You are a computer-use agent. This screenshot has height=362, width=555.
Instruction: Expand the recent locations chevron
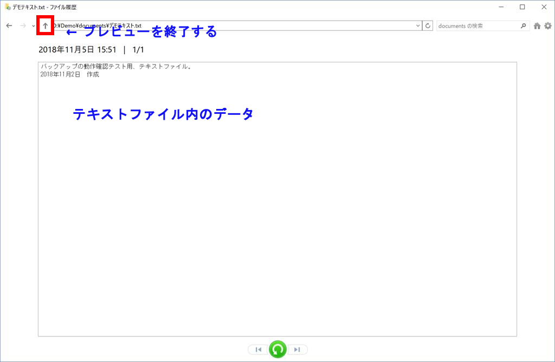pos(33,26)
